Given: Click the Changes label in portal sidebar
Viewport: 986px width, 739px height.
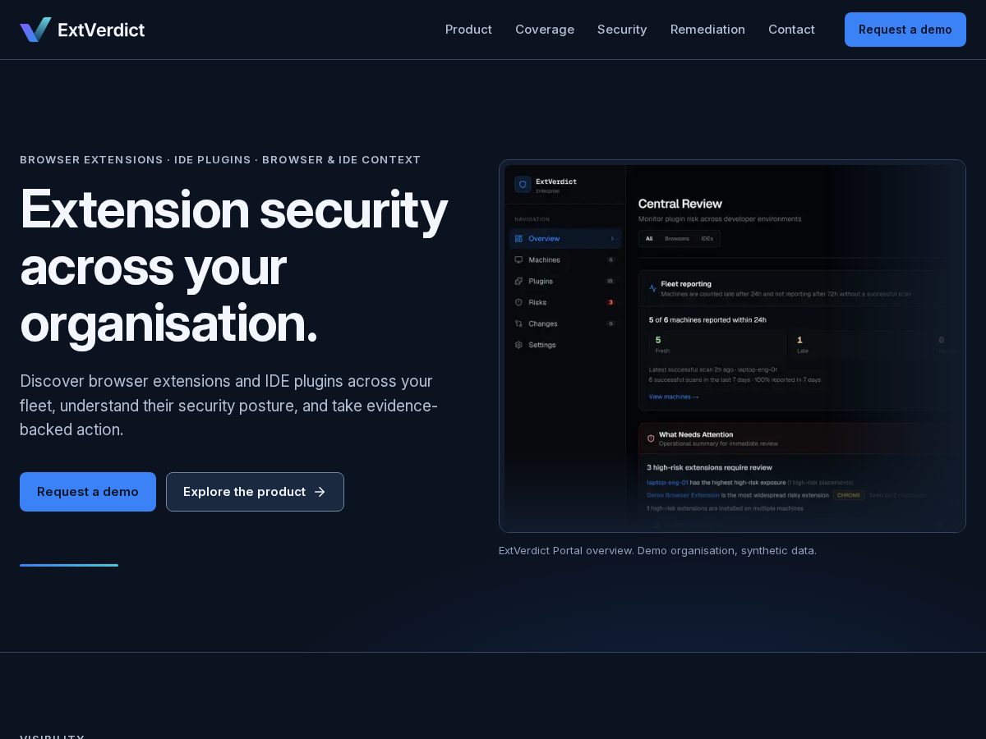Looking at the screenshot, I should pyautogui.click(x=543, y=324).
